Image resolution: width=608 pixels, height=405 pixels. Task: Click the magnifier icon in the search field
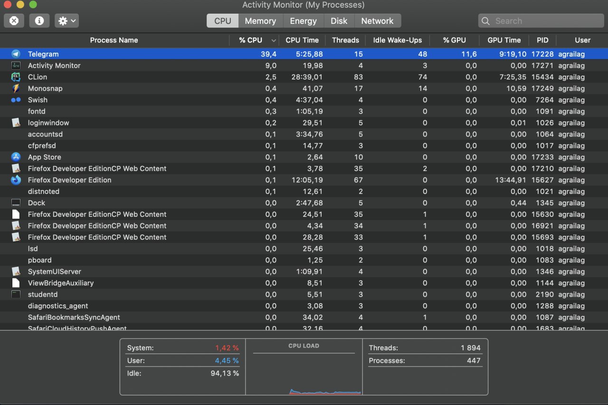point(485,21)
